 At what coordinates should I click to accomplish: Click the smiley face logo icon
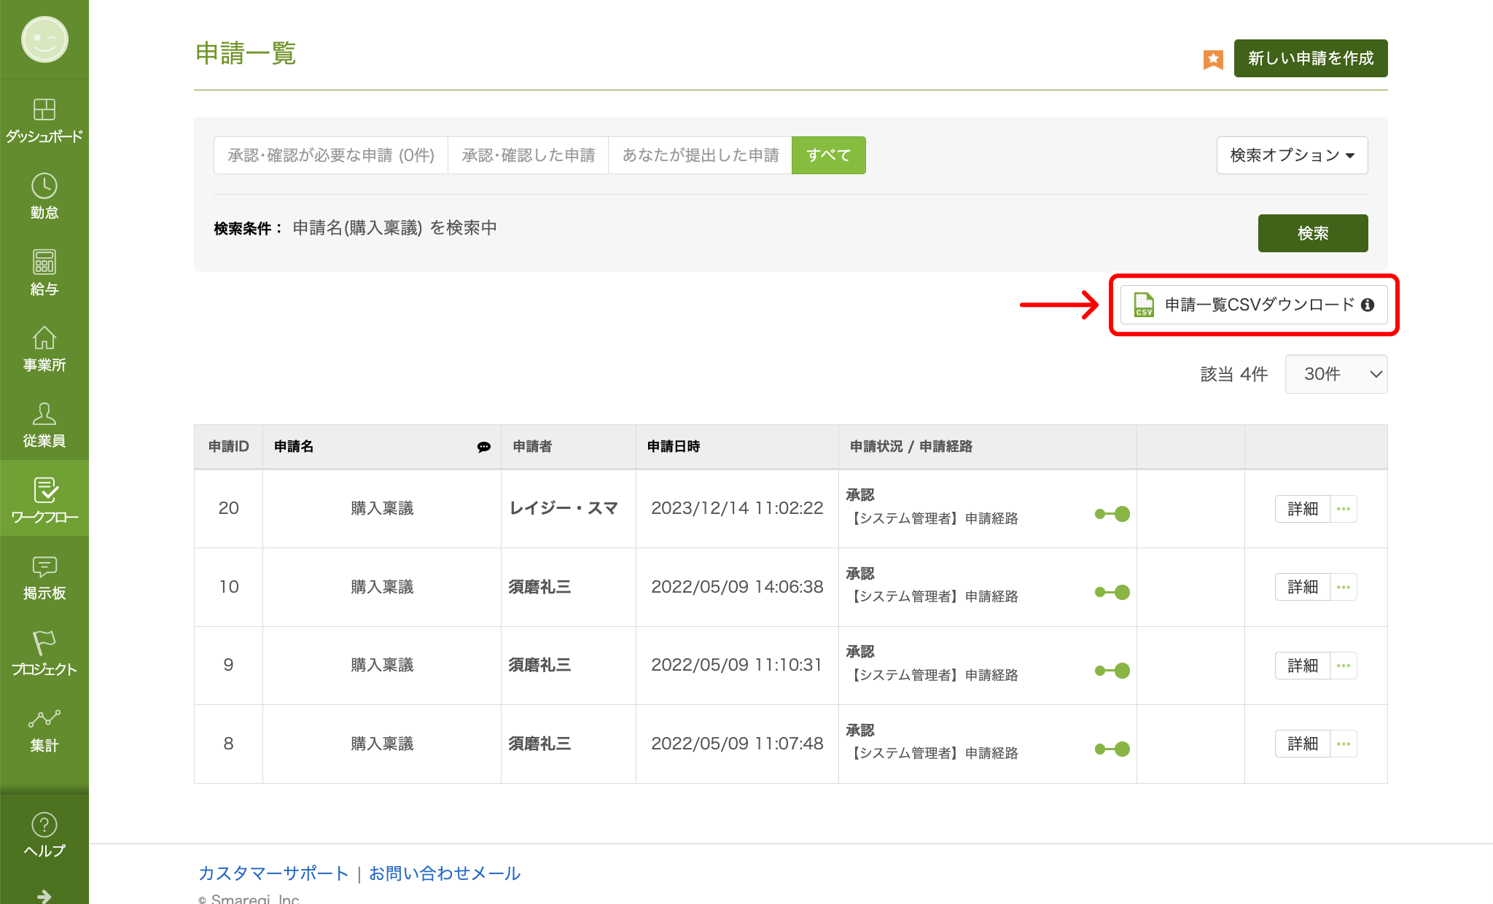coord(44,39)
